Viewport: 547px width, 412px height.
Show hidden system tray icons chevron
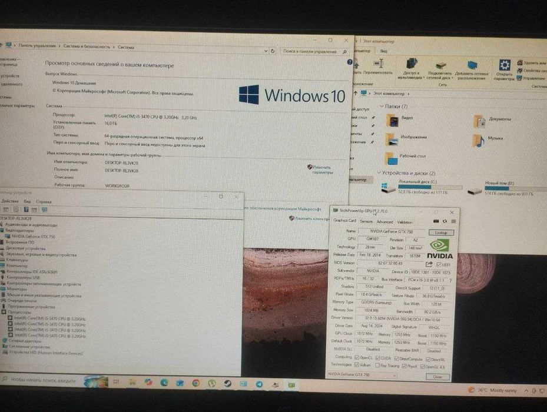point(526,391)
